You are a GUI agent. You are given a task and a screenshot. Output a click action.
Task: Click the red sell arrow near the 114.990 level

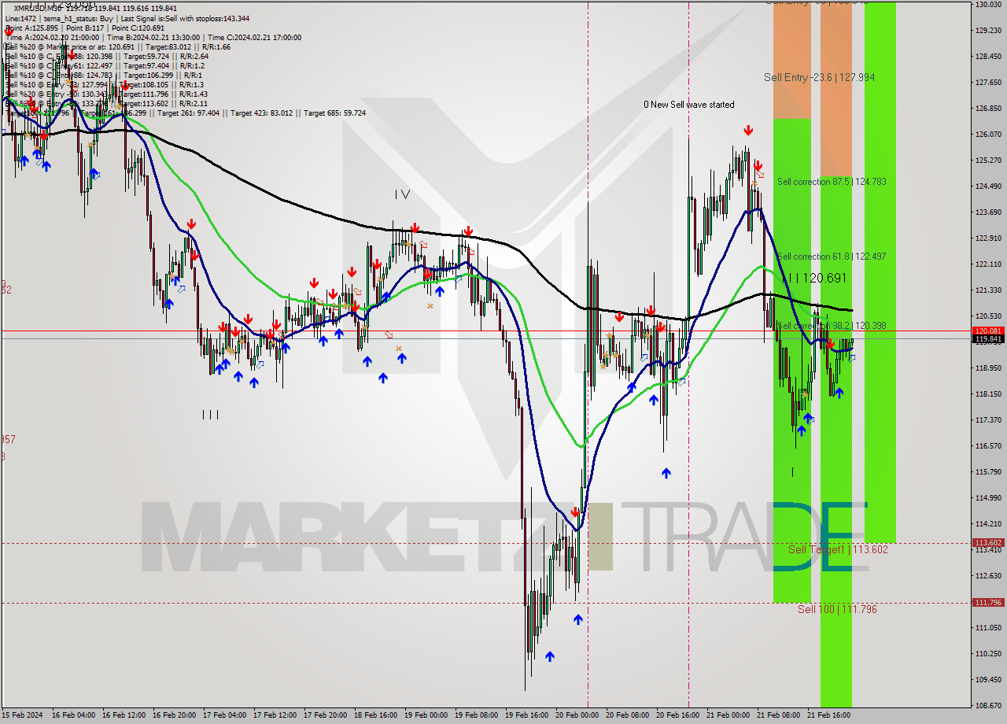tap(575, 512)
